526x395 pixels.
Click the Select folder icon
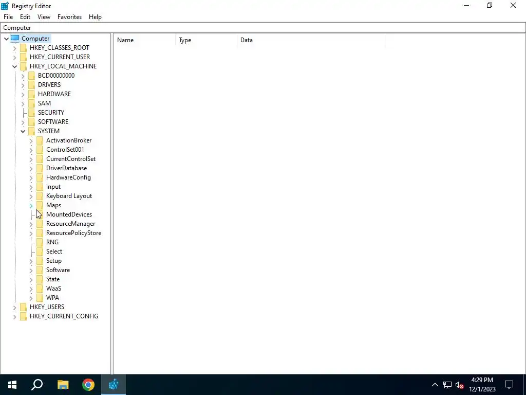point(40,251)
